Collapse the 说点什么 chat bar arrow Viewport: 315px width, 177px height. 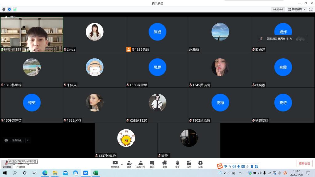(28, 140)
